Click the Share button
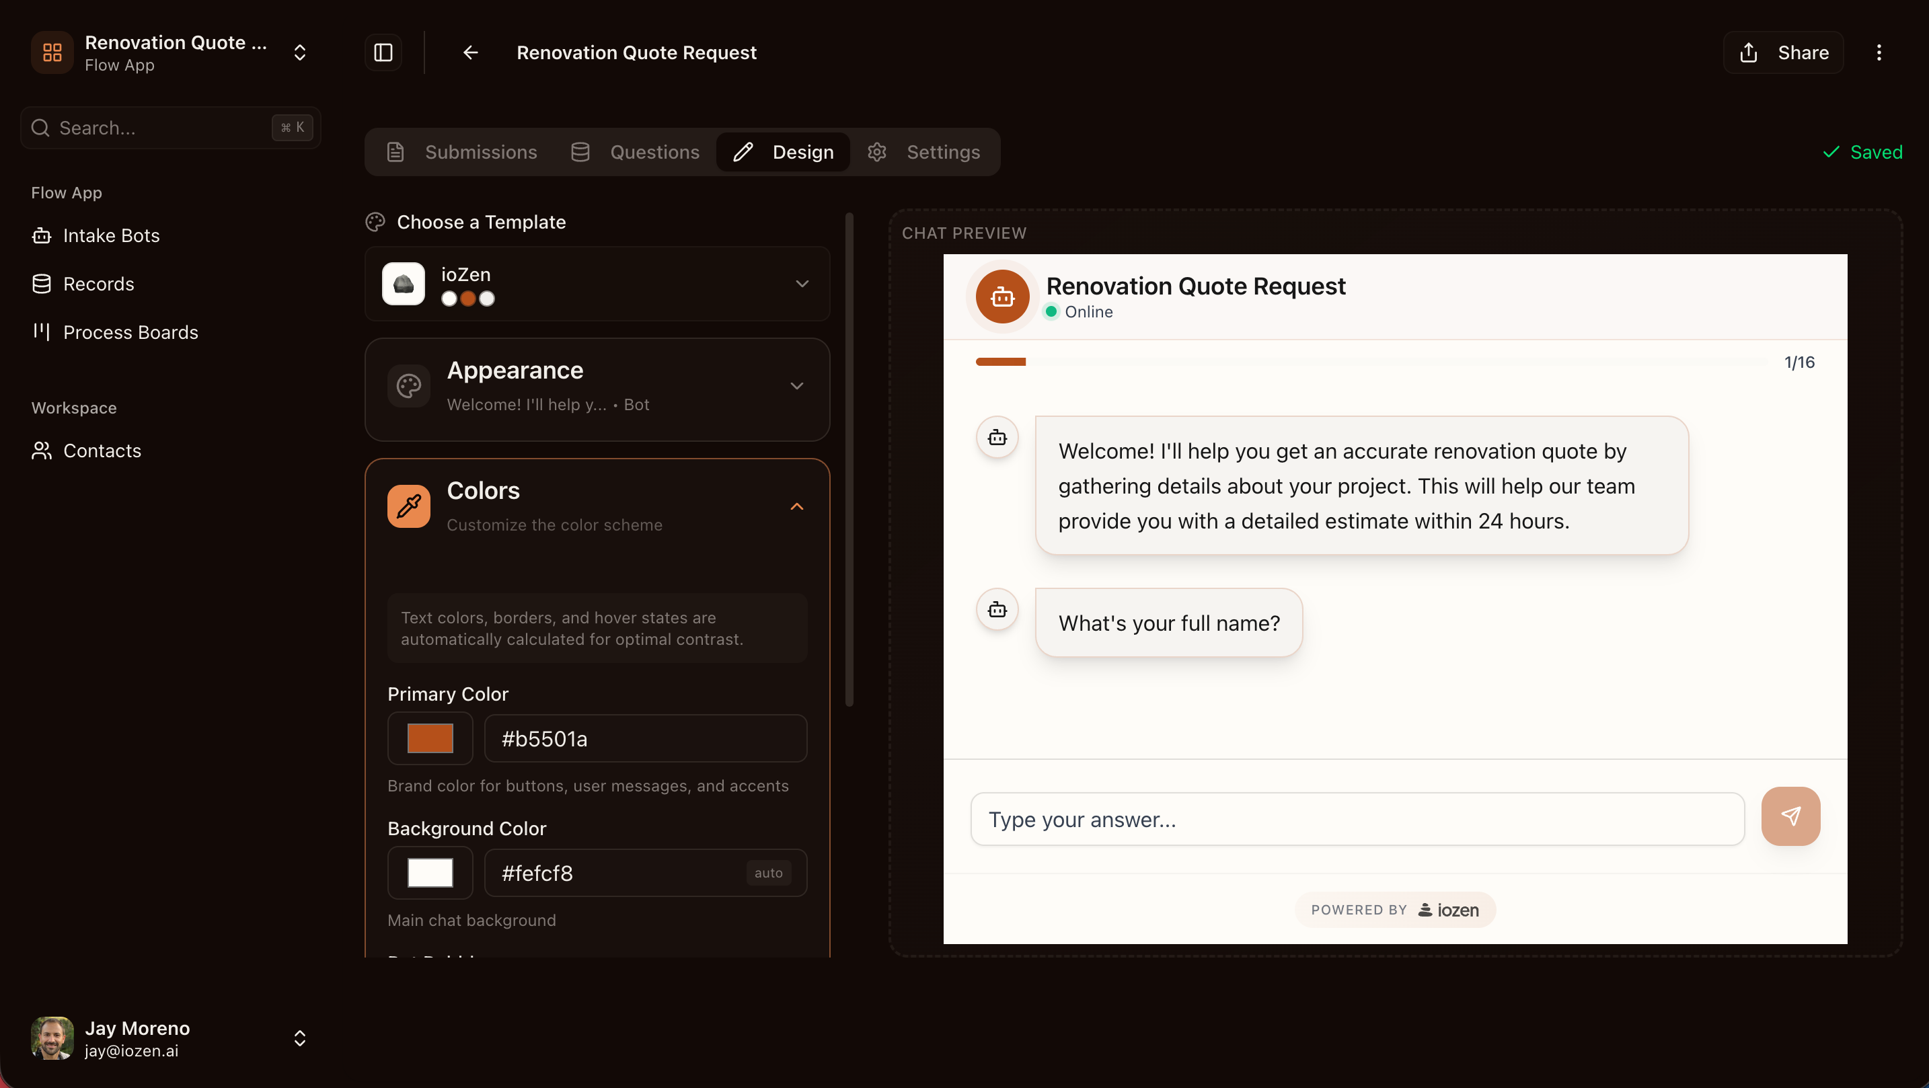 pyautogui.click(x=1783, y=52)
